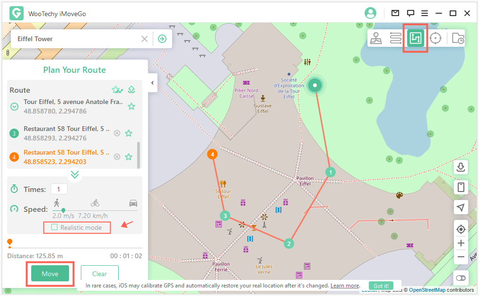Open the feedback chat bubble in title bar
The width and height of the screenshot is (479, 296).
click(x=410, y=13)
